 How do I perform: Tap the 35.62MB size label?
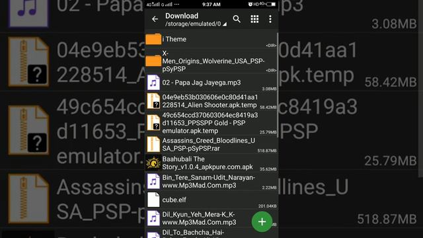(x=268, y=169)
